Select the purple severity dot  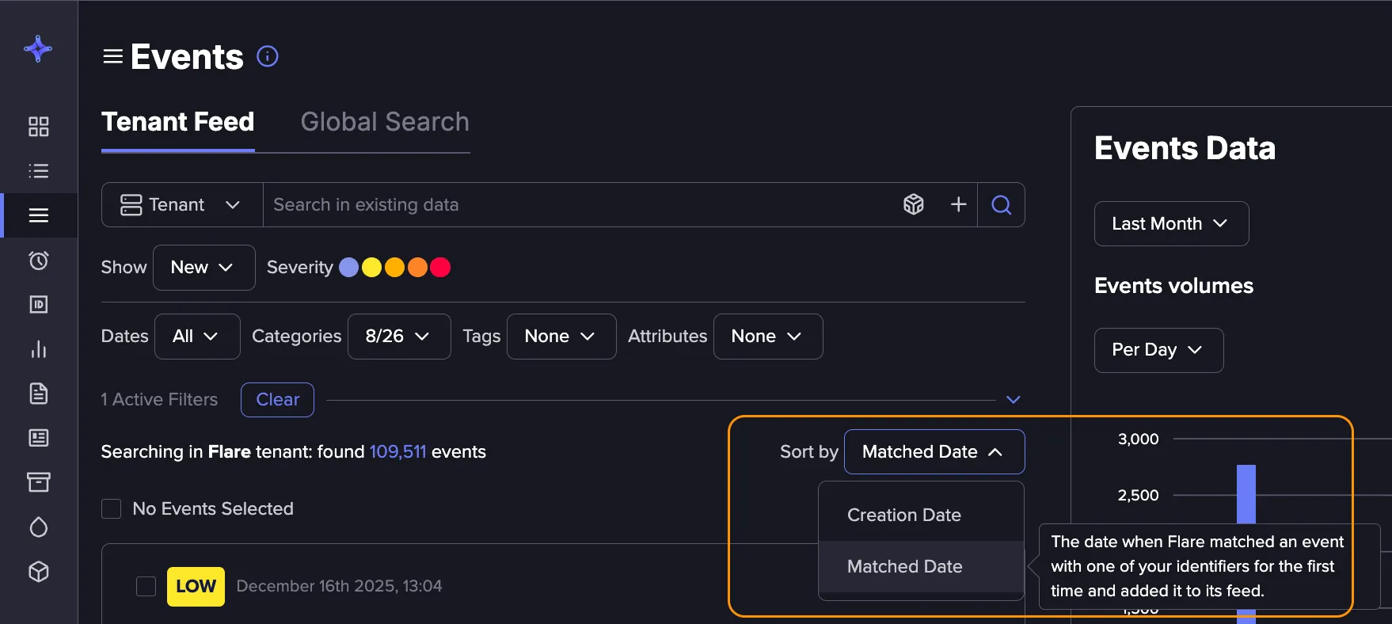(348, 268)
